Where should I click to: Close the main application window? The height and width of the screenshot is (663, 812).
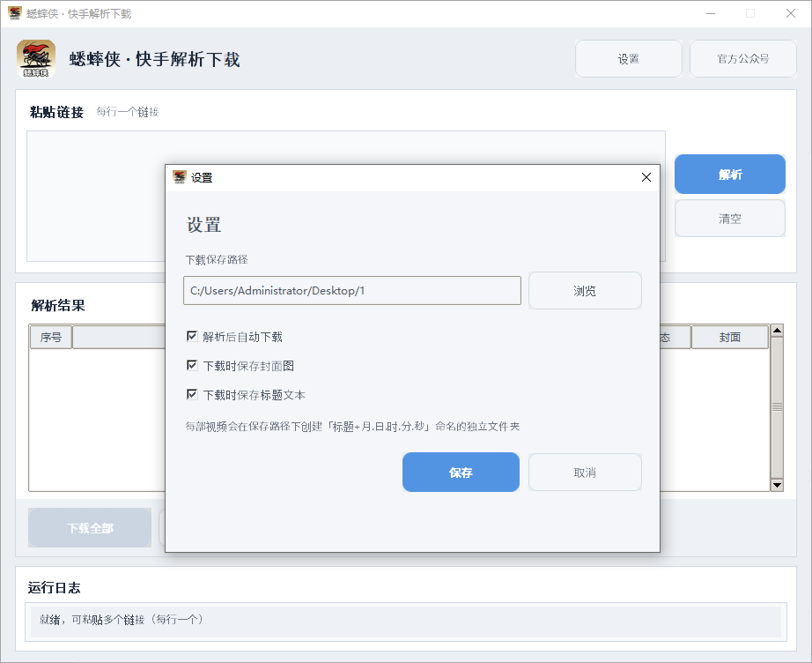coord(790,13)
